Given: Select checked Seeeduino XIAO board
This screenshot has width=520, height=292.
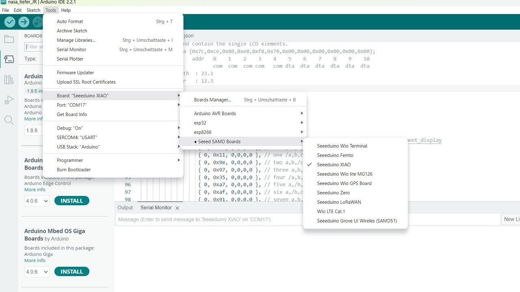Looking at the screenshot, I should pos(355,165).
